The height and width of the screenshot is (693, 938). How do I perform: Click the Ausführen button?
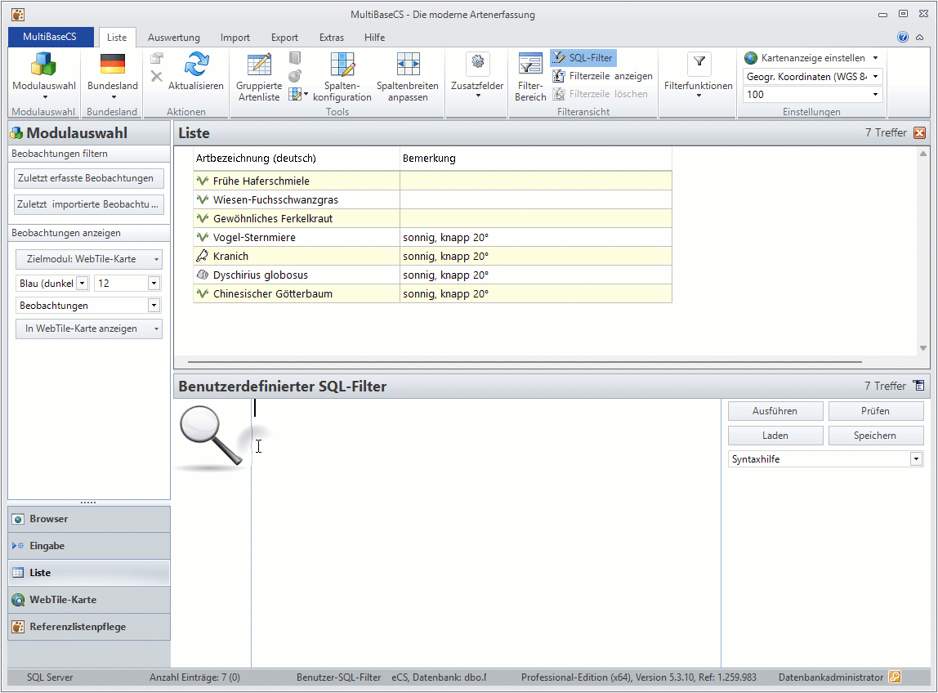click(775, 411)
